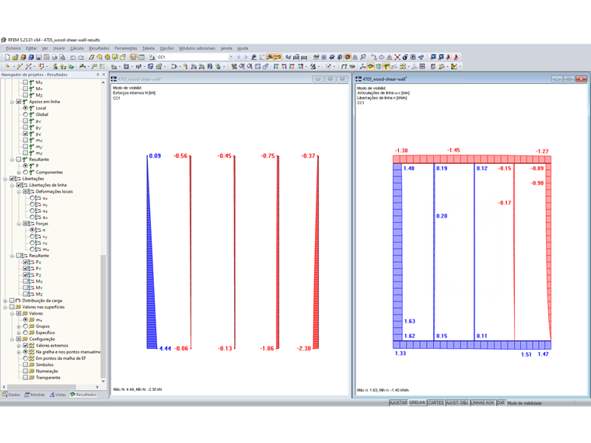Click the new node tool in second toolbar
The image size is (591, 443).
(x=7, y=66)
